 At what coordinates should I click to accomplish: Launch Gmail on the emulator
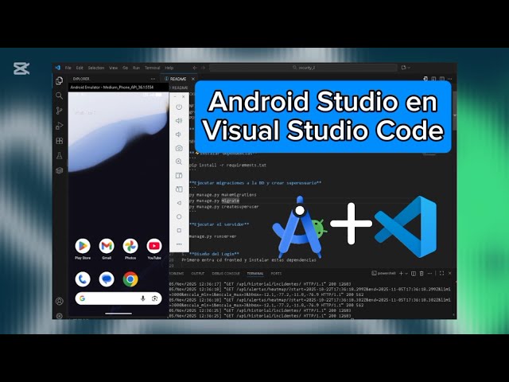[107, 249]
